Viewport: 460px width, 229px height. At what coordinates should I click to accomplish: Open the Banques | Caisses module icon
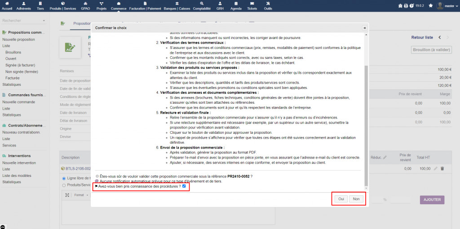[177, 4]
